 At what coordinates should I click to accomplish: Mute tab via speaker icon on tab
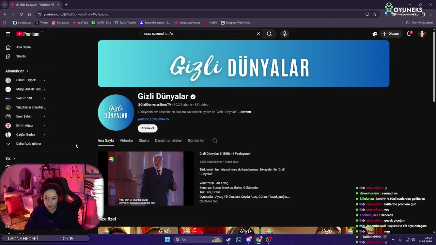pyautogui.click(x=52, y=4)
